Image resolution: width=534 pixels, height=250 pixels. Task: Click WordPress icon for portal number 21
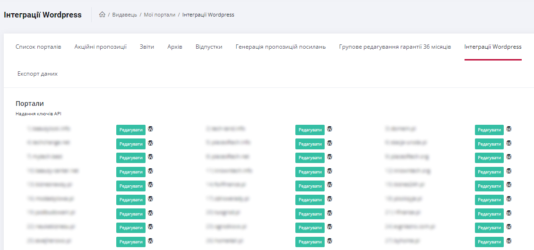509,213
